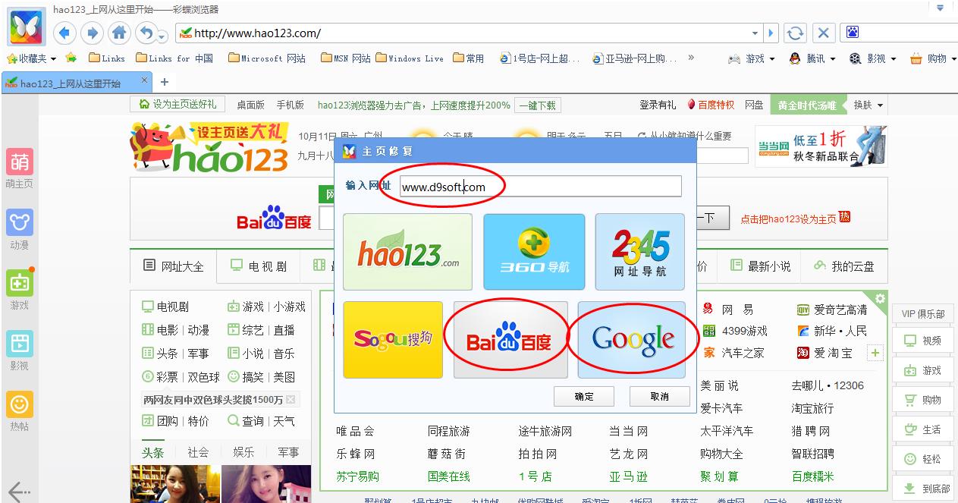Select the 最新小说 tab

tap(760, 266)
